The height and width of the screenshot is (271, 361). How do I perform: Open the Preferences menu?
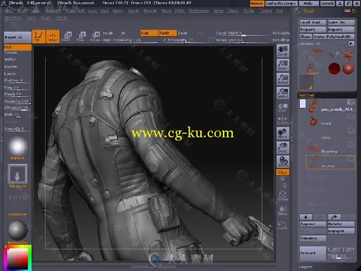click(x=199, y=11)
